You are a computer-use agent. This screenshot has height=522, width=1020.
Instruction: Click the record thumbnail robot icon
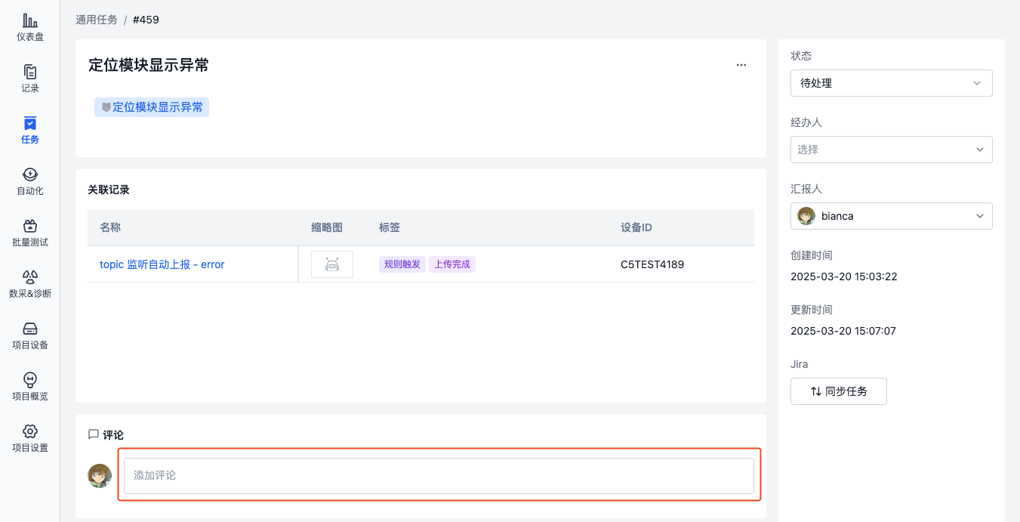point(332,264)
